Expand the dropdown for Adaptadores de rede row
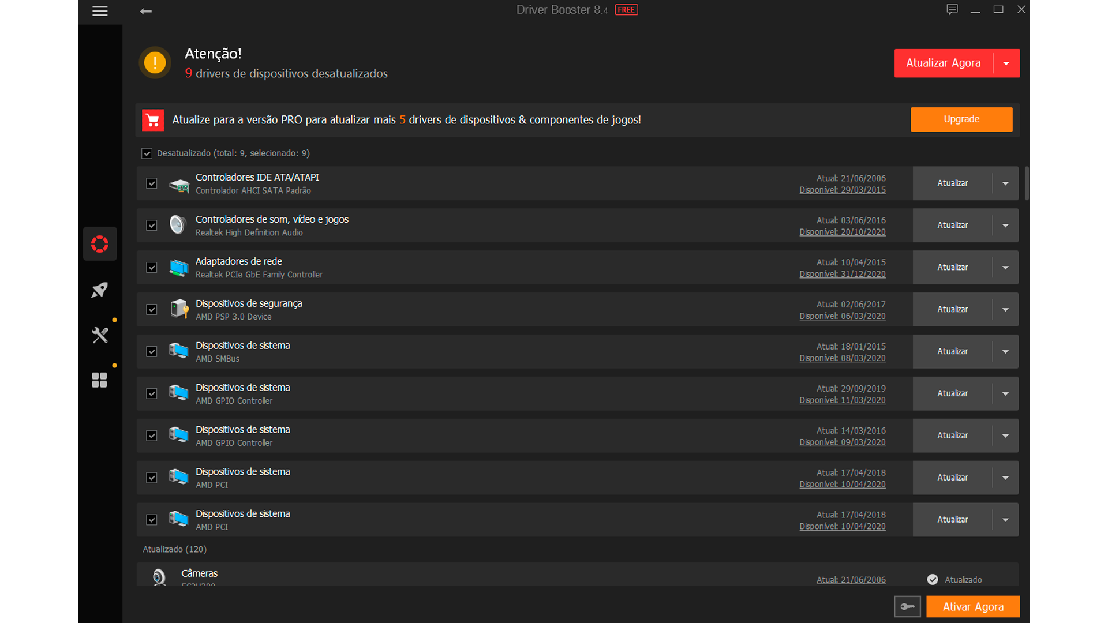This screenshot has width=1108, height=623. 1005,268
